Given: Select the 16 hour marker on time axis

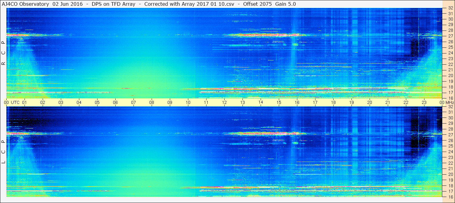Looking at the screenshot, I should point(297,102).
